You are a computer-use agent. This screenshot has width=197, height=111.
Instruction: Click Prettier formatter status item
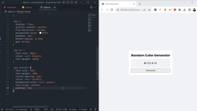(83, 109)
